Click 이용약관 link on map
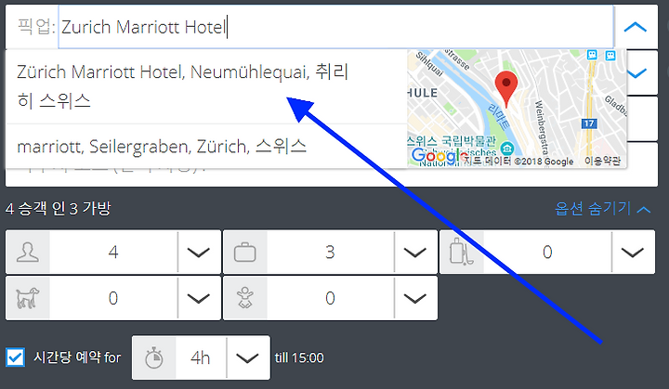 [x=602, y=161]
